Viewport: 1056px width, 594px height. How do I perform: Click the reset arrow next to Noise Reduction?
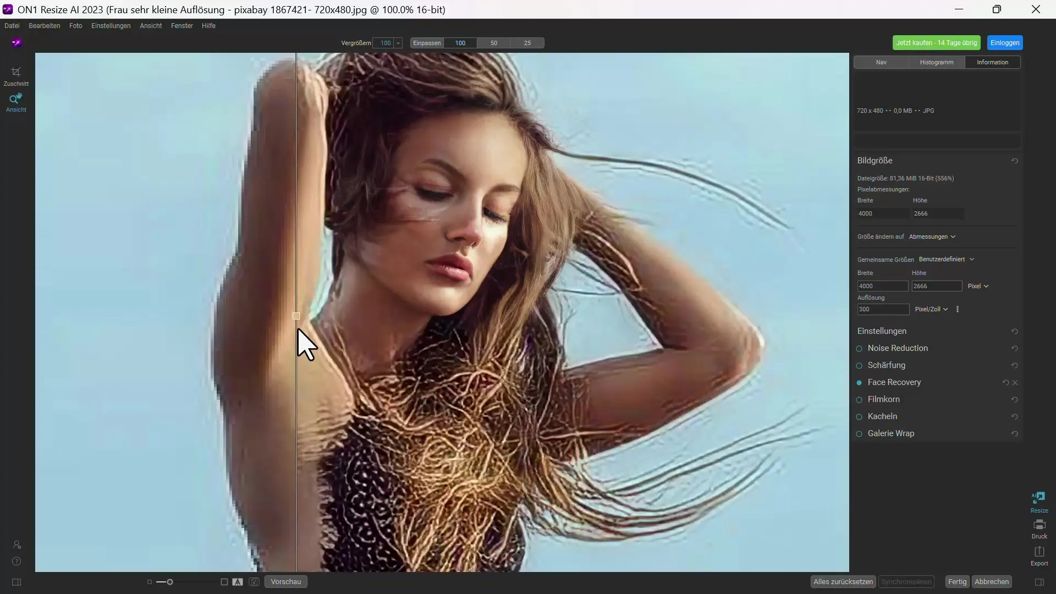click(1015, 348)
